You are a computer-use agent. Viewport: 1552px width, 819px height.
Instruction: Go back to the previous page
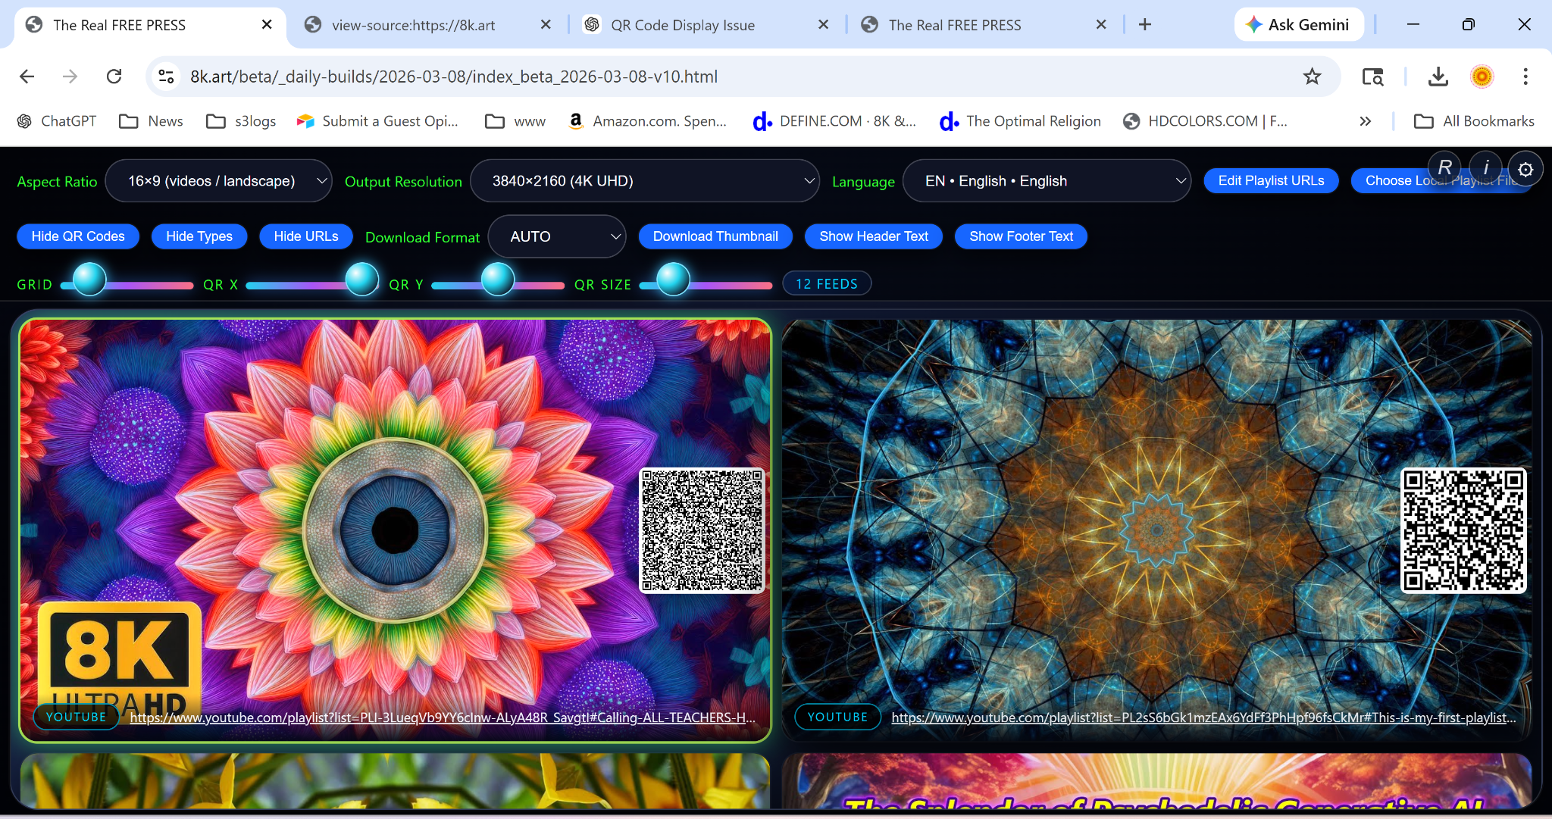tap(27, 77)
